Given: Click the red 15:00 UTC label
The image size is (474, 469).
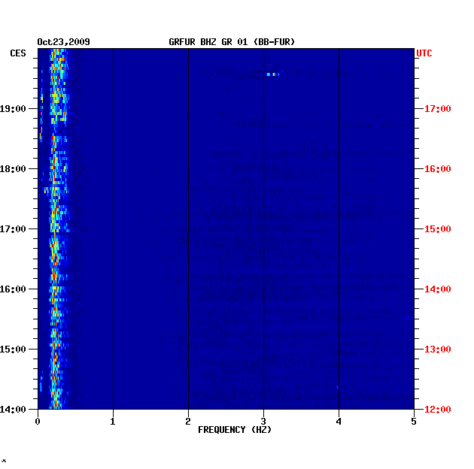Looking at the screenshot, I should coord(437,229).
